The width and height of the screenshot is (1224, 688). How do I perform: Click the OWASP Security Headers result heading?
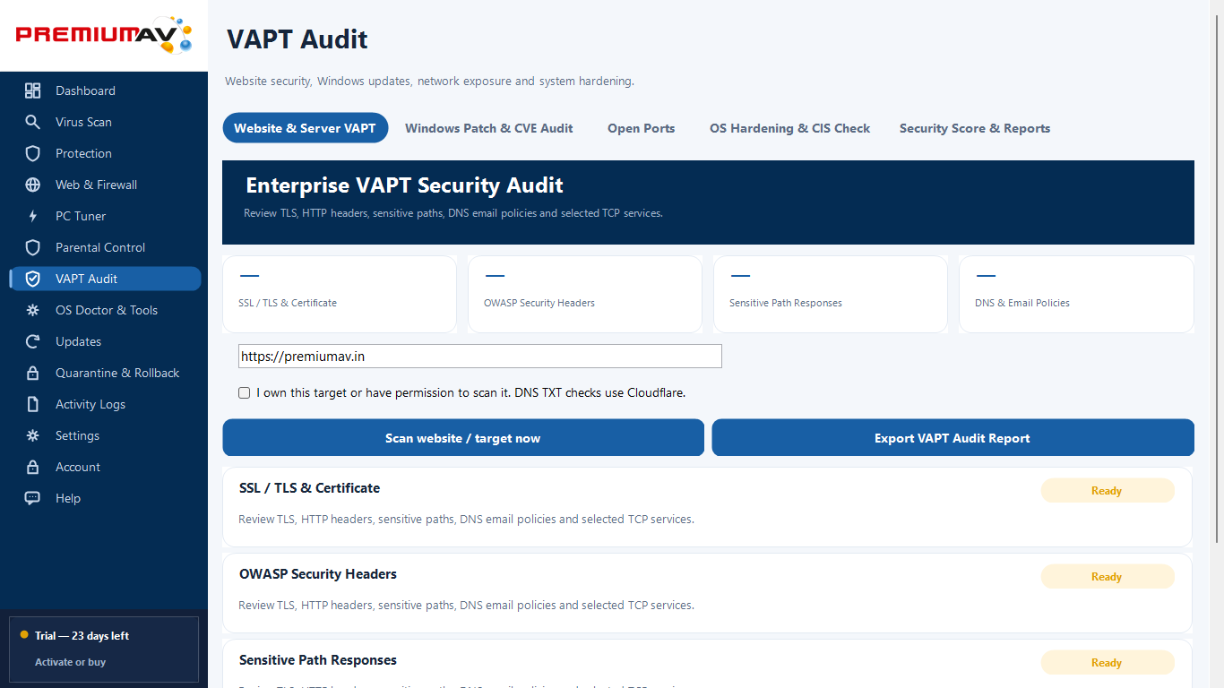pos(318,574)
